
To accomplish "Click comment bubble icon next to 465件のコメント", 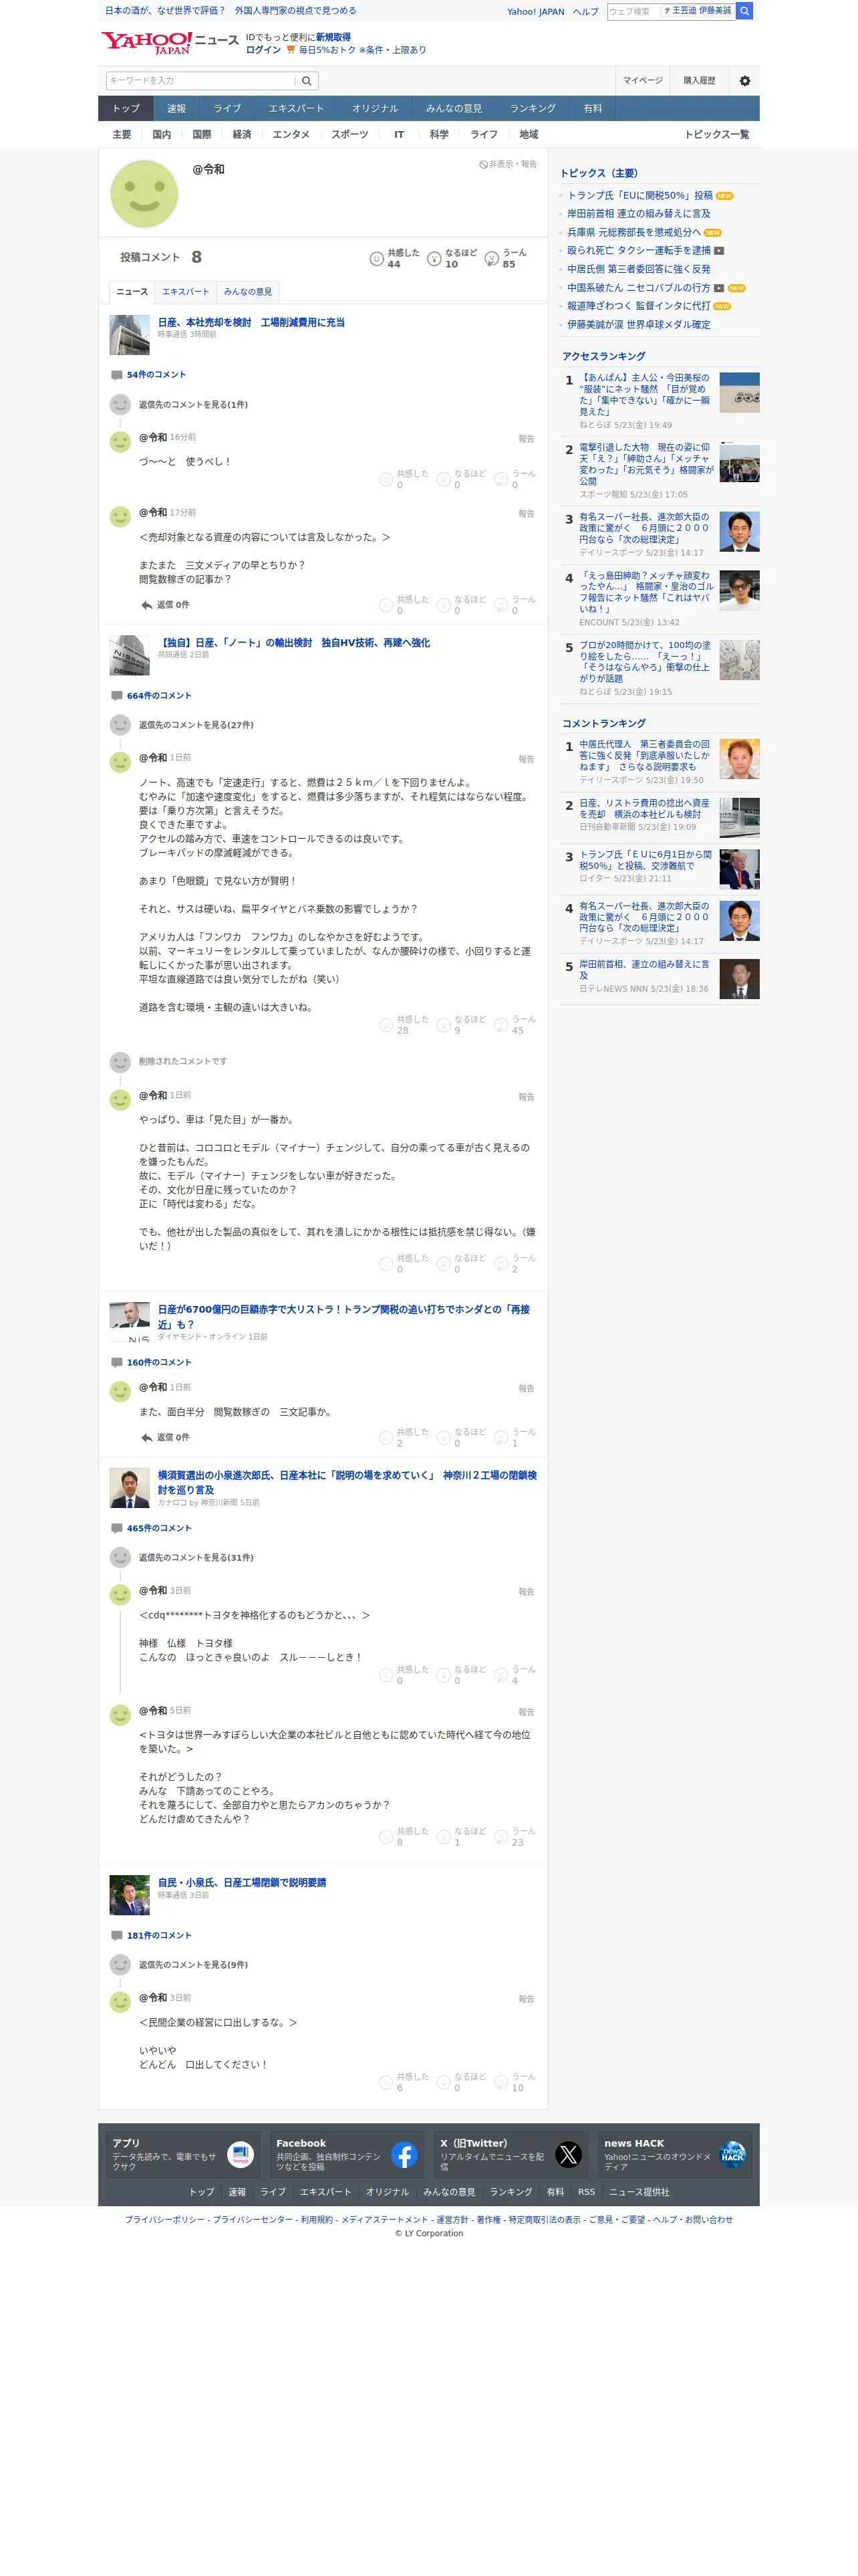I will pos(117,1528).
